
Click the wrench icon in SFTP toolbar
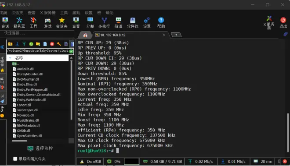tap(59, 44)
